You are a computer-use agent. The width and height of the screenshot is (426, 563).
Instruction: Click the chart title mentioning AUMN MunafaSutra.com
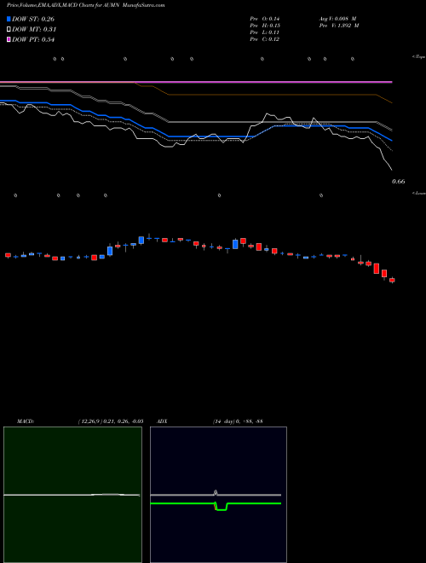[x=86, y=5]
